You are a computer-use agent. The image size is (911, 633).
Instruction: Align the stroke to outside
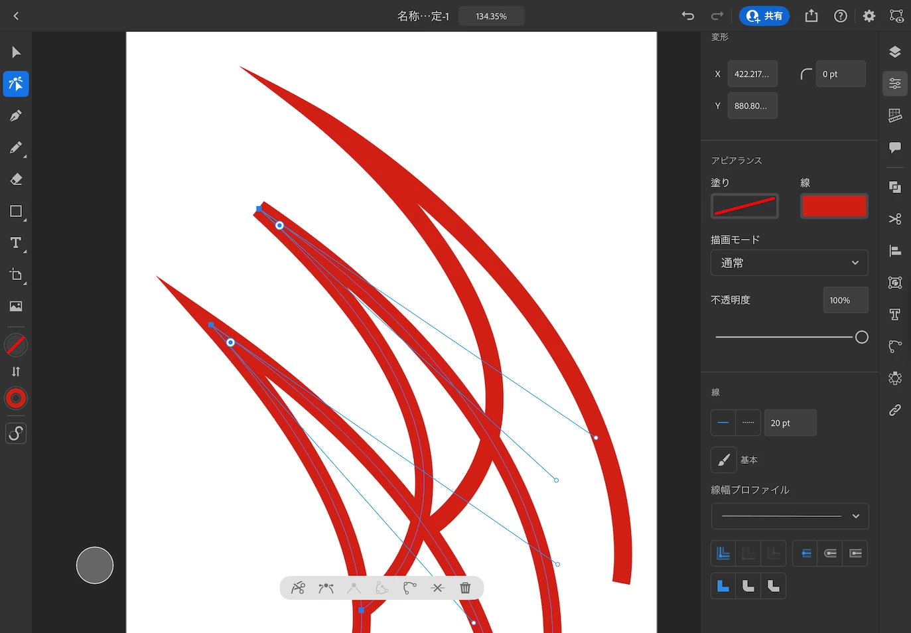point(774,553)
